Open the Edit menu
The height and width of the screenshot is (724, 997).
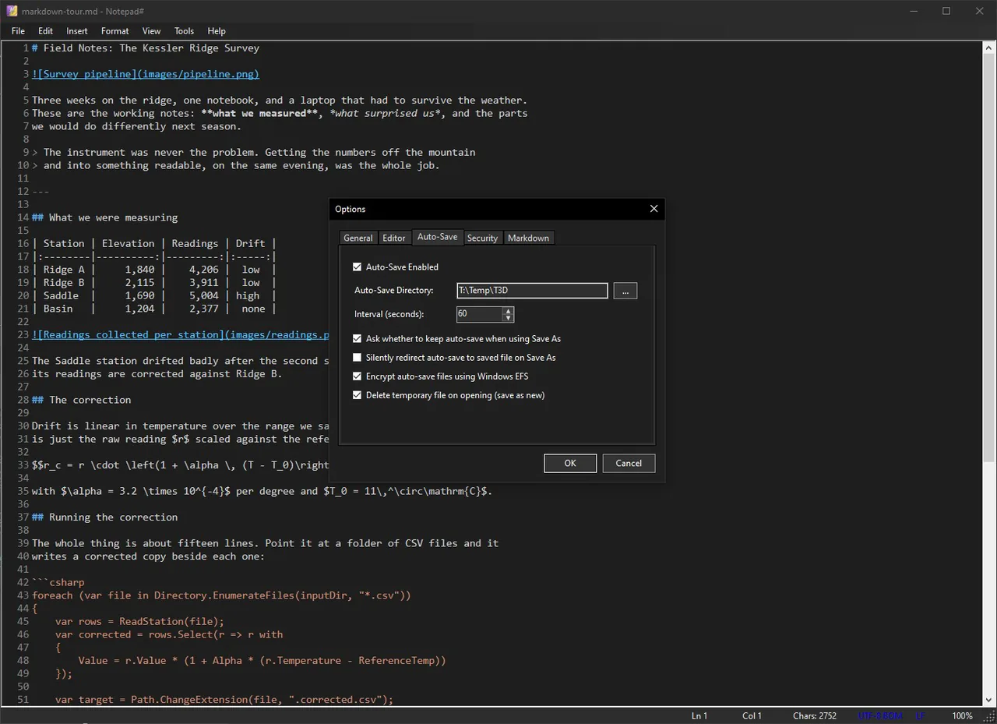(46, 31)
